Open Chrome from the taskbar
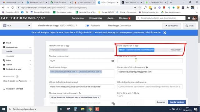 90,109
